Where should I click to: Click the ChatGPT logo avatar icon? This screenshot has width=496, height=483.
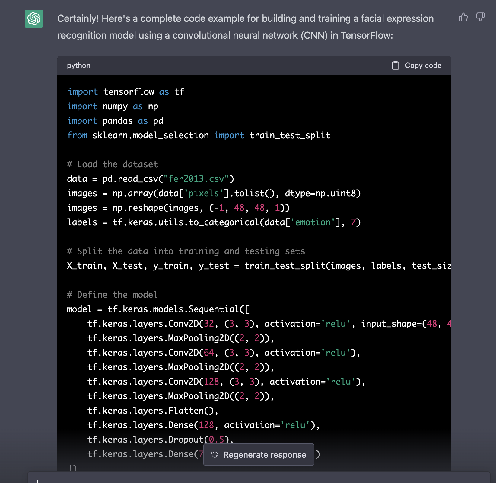click(33, 19)
